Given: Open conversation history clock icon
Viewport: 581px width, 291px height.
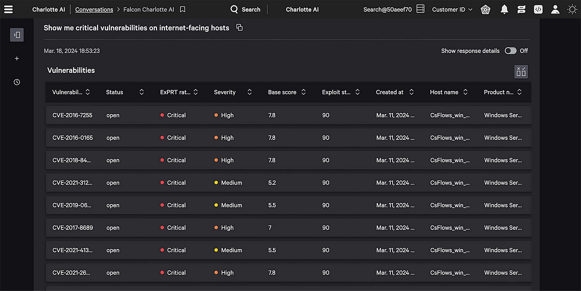Looking at the screenshot, I should [x=17, y=82].
